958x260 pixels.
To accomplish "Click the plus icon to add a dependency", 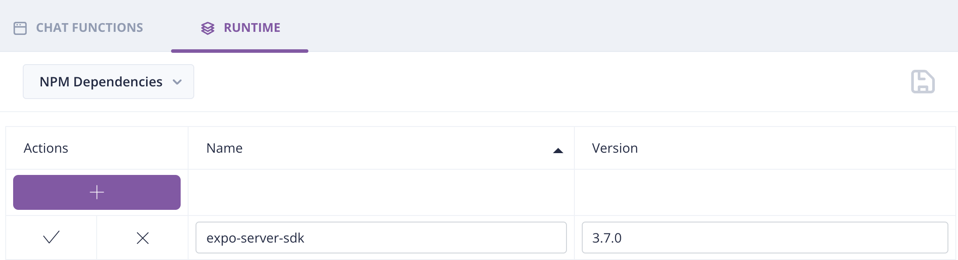I will tap(97, 192).
